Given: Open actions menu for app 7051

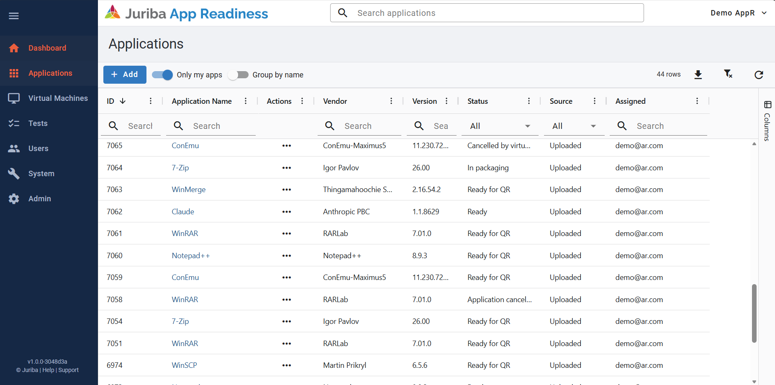Looking at the screenshot, I should tap(287, 344).
